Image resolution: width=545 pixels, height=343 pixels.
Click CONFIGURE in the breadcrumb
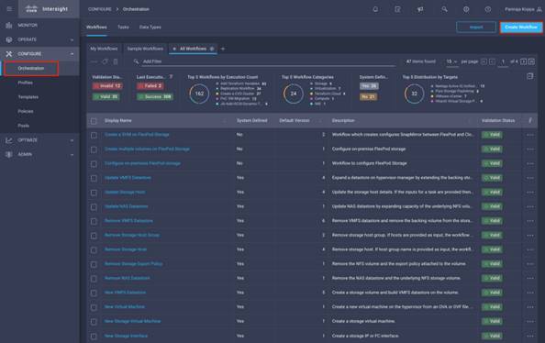[x=100, y=9]
